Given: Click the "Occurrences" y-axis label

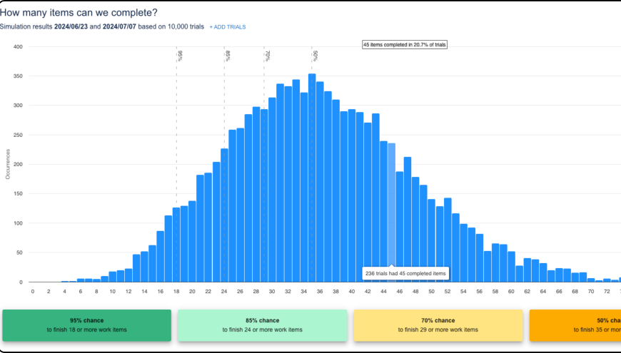Looking at the screenshot, I should (9, 163).
